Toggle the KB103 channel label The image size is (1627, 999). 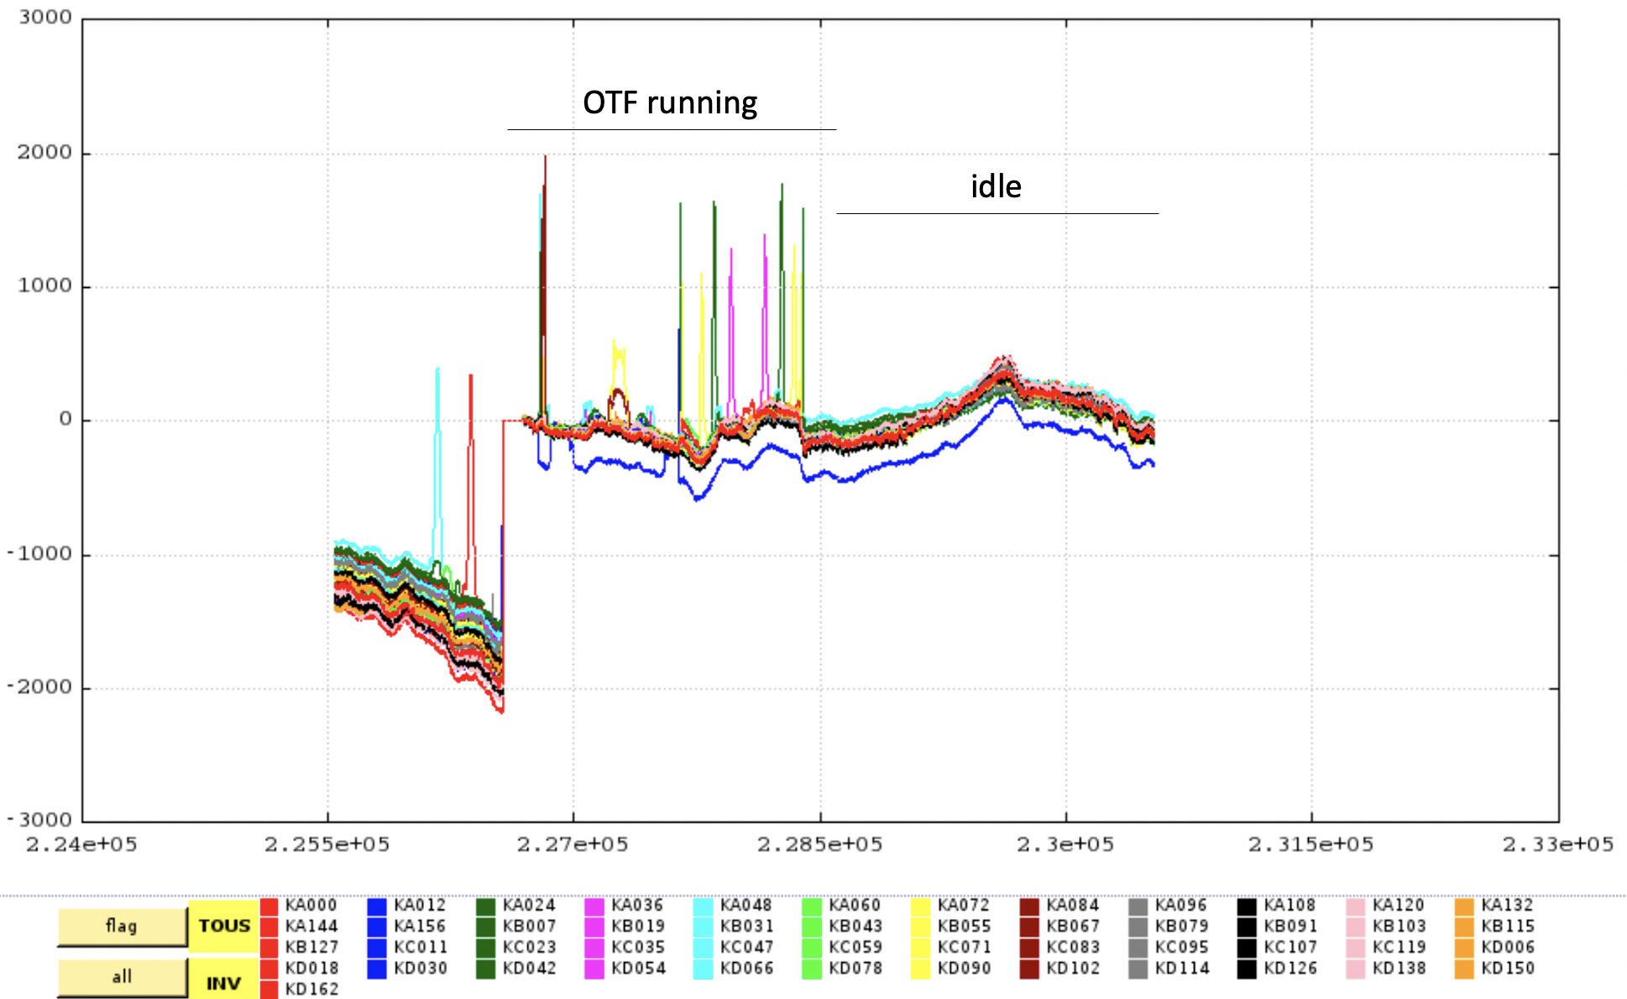coord(1399,927)
